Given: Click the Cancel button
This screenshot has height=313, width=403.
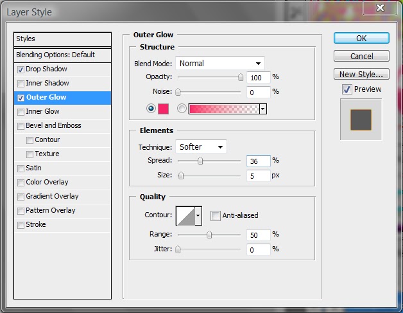Looking at the screenshot, I should tap(361, 56).
